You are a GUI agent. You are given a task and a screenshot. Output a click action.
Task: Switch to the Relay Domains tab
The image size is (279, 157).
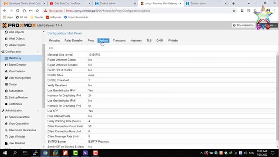coord(74,41)
